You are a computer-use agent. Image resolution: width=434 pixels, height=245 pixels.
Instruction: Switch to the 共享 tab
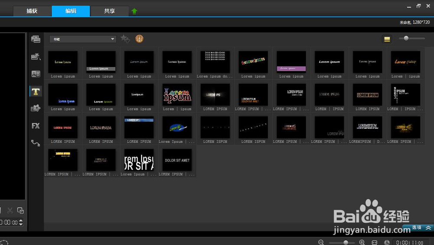110,11
